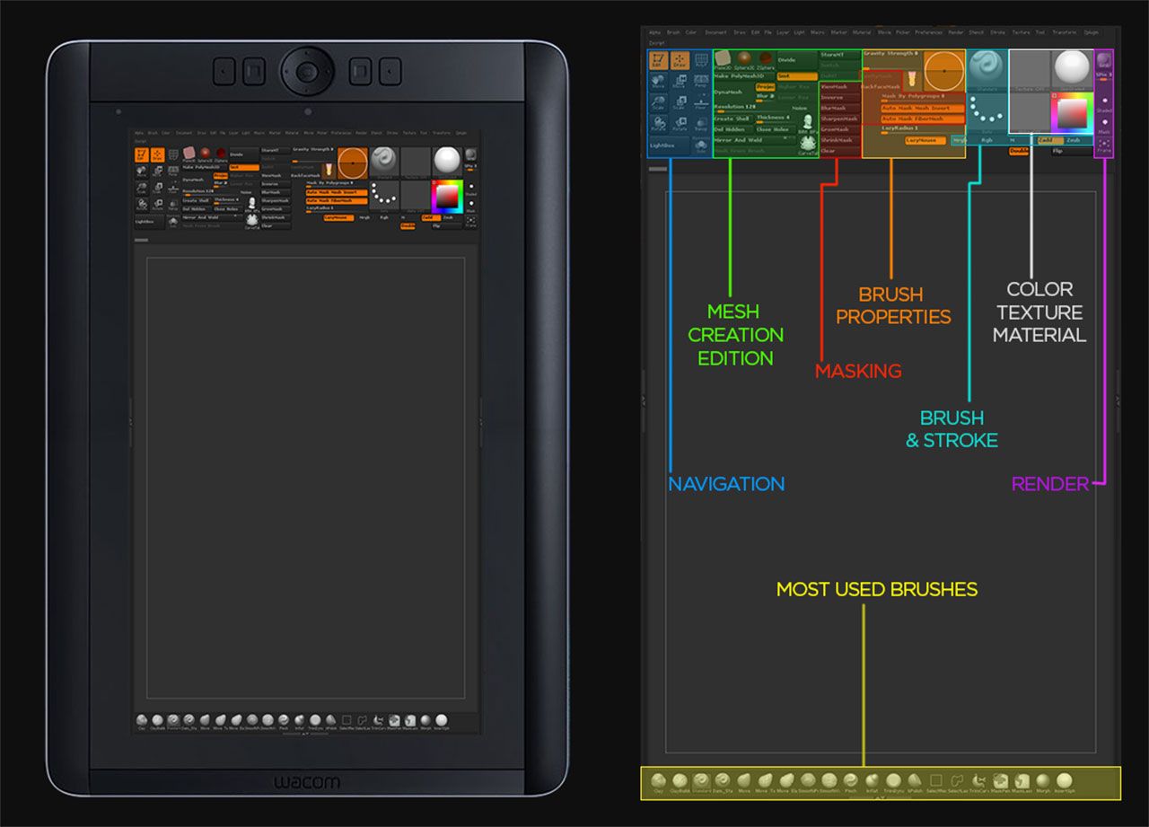Image resolution: width=1149 pixels, height=827 pixels.
Task: Click the Divide button in annotated layout
Action: click(x=797, y=60)
